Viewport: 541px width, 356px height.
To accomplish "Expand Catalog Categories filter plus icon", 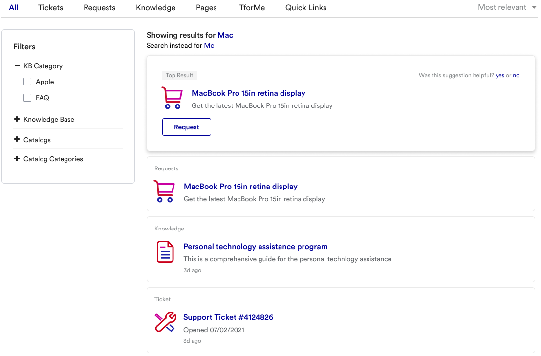I will [17, 159].
